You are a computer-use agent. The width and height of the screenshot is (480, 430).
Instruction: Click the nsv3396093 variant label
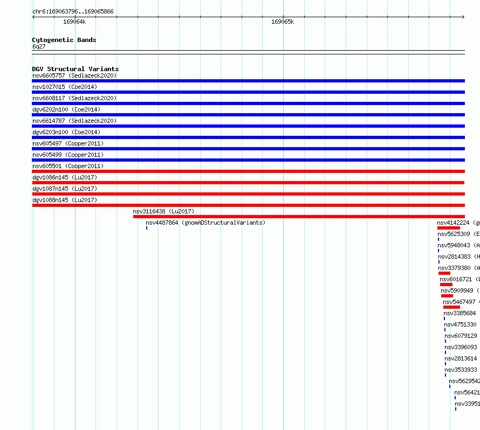(x=461, y=347)
